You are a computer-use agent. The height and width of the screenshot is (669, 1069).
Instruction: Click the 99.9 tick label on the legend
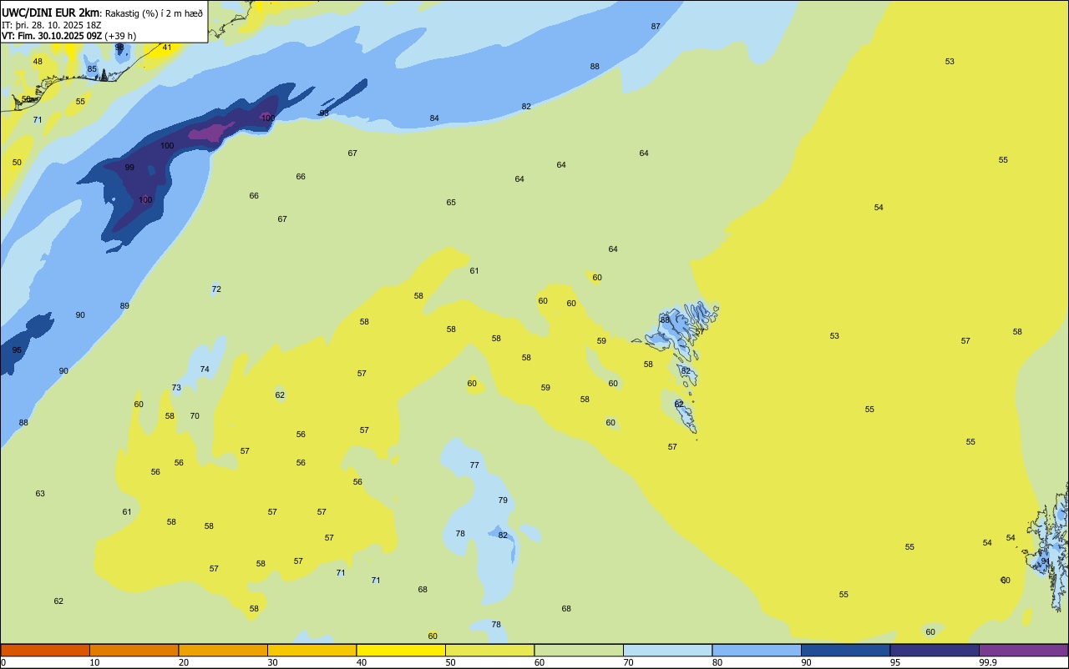coord(988,662)
